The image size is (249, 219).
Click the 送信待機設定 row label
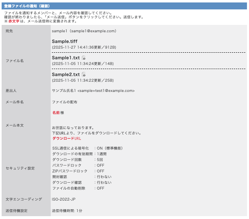click(16, 211)
